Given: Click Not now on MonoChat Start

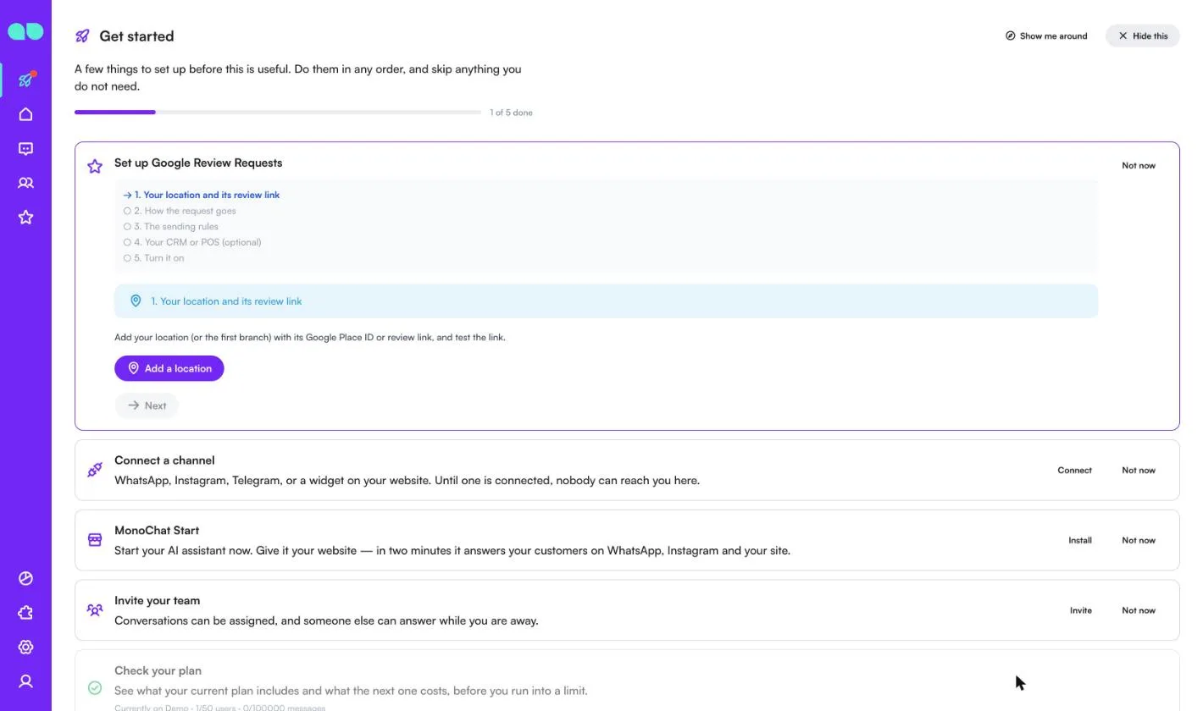Looking at the screenshot, I should [x=1139, y=540].
